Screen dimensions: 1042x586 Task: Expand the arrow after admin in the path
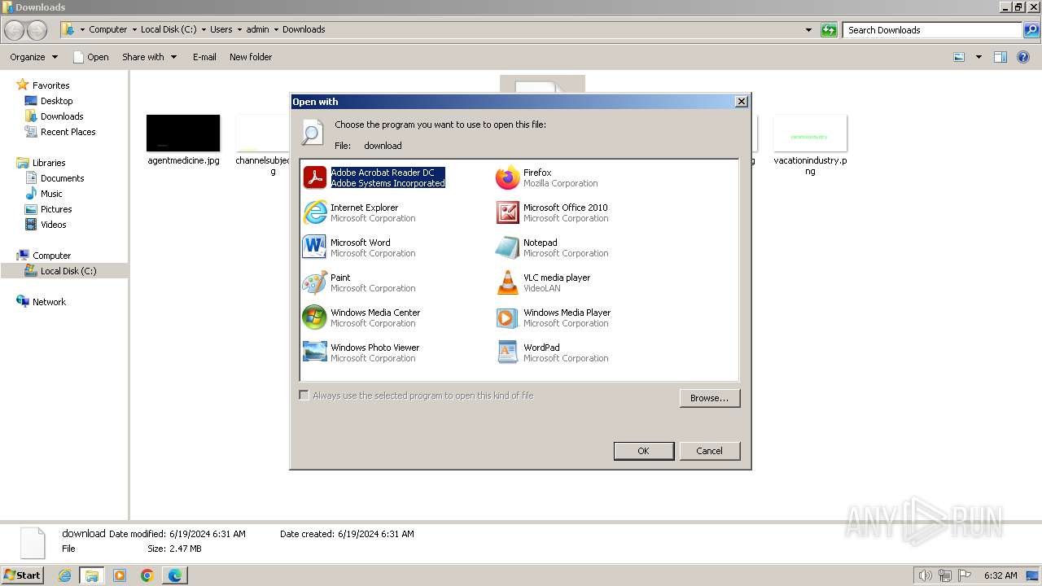276,30
